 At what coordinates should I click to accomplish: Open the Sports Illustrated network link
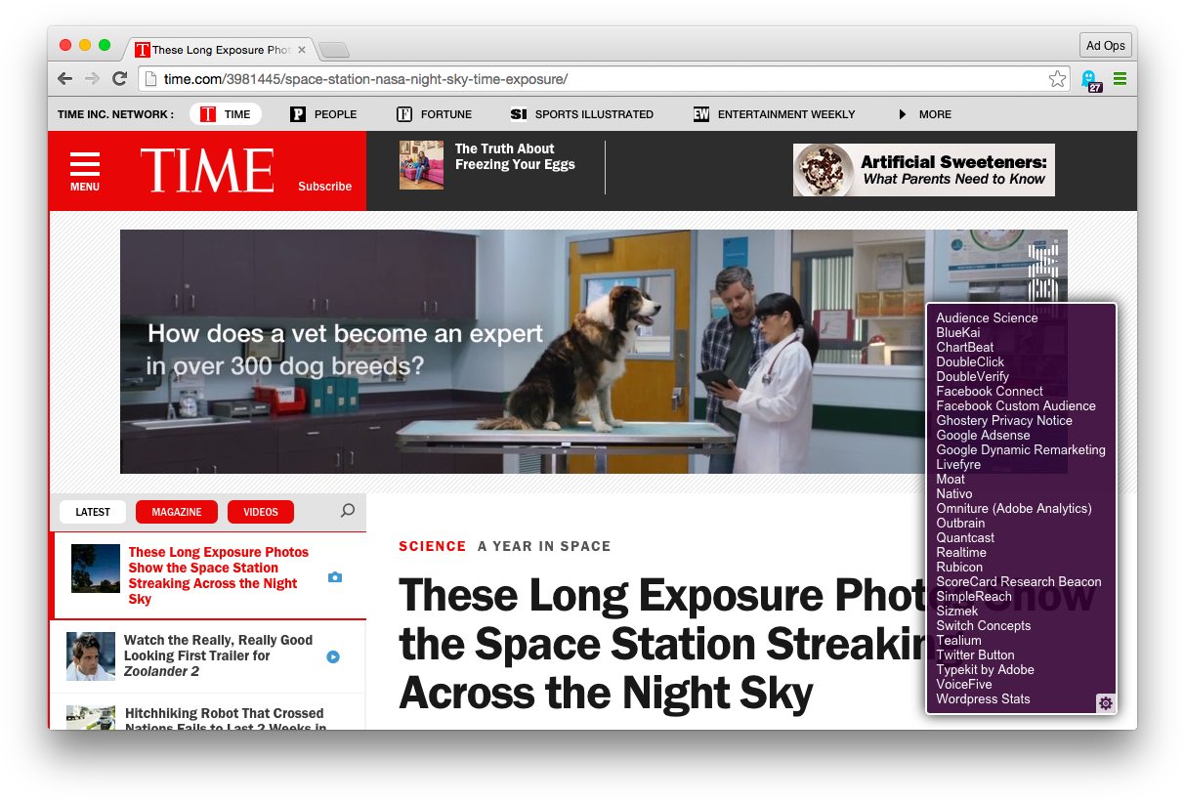tap(582, 114)
